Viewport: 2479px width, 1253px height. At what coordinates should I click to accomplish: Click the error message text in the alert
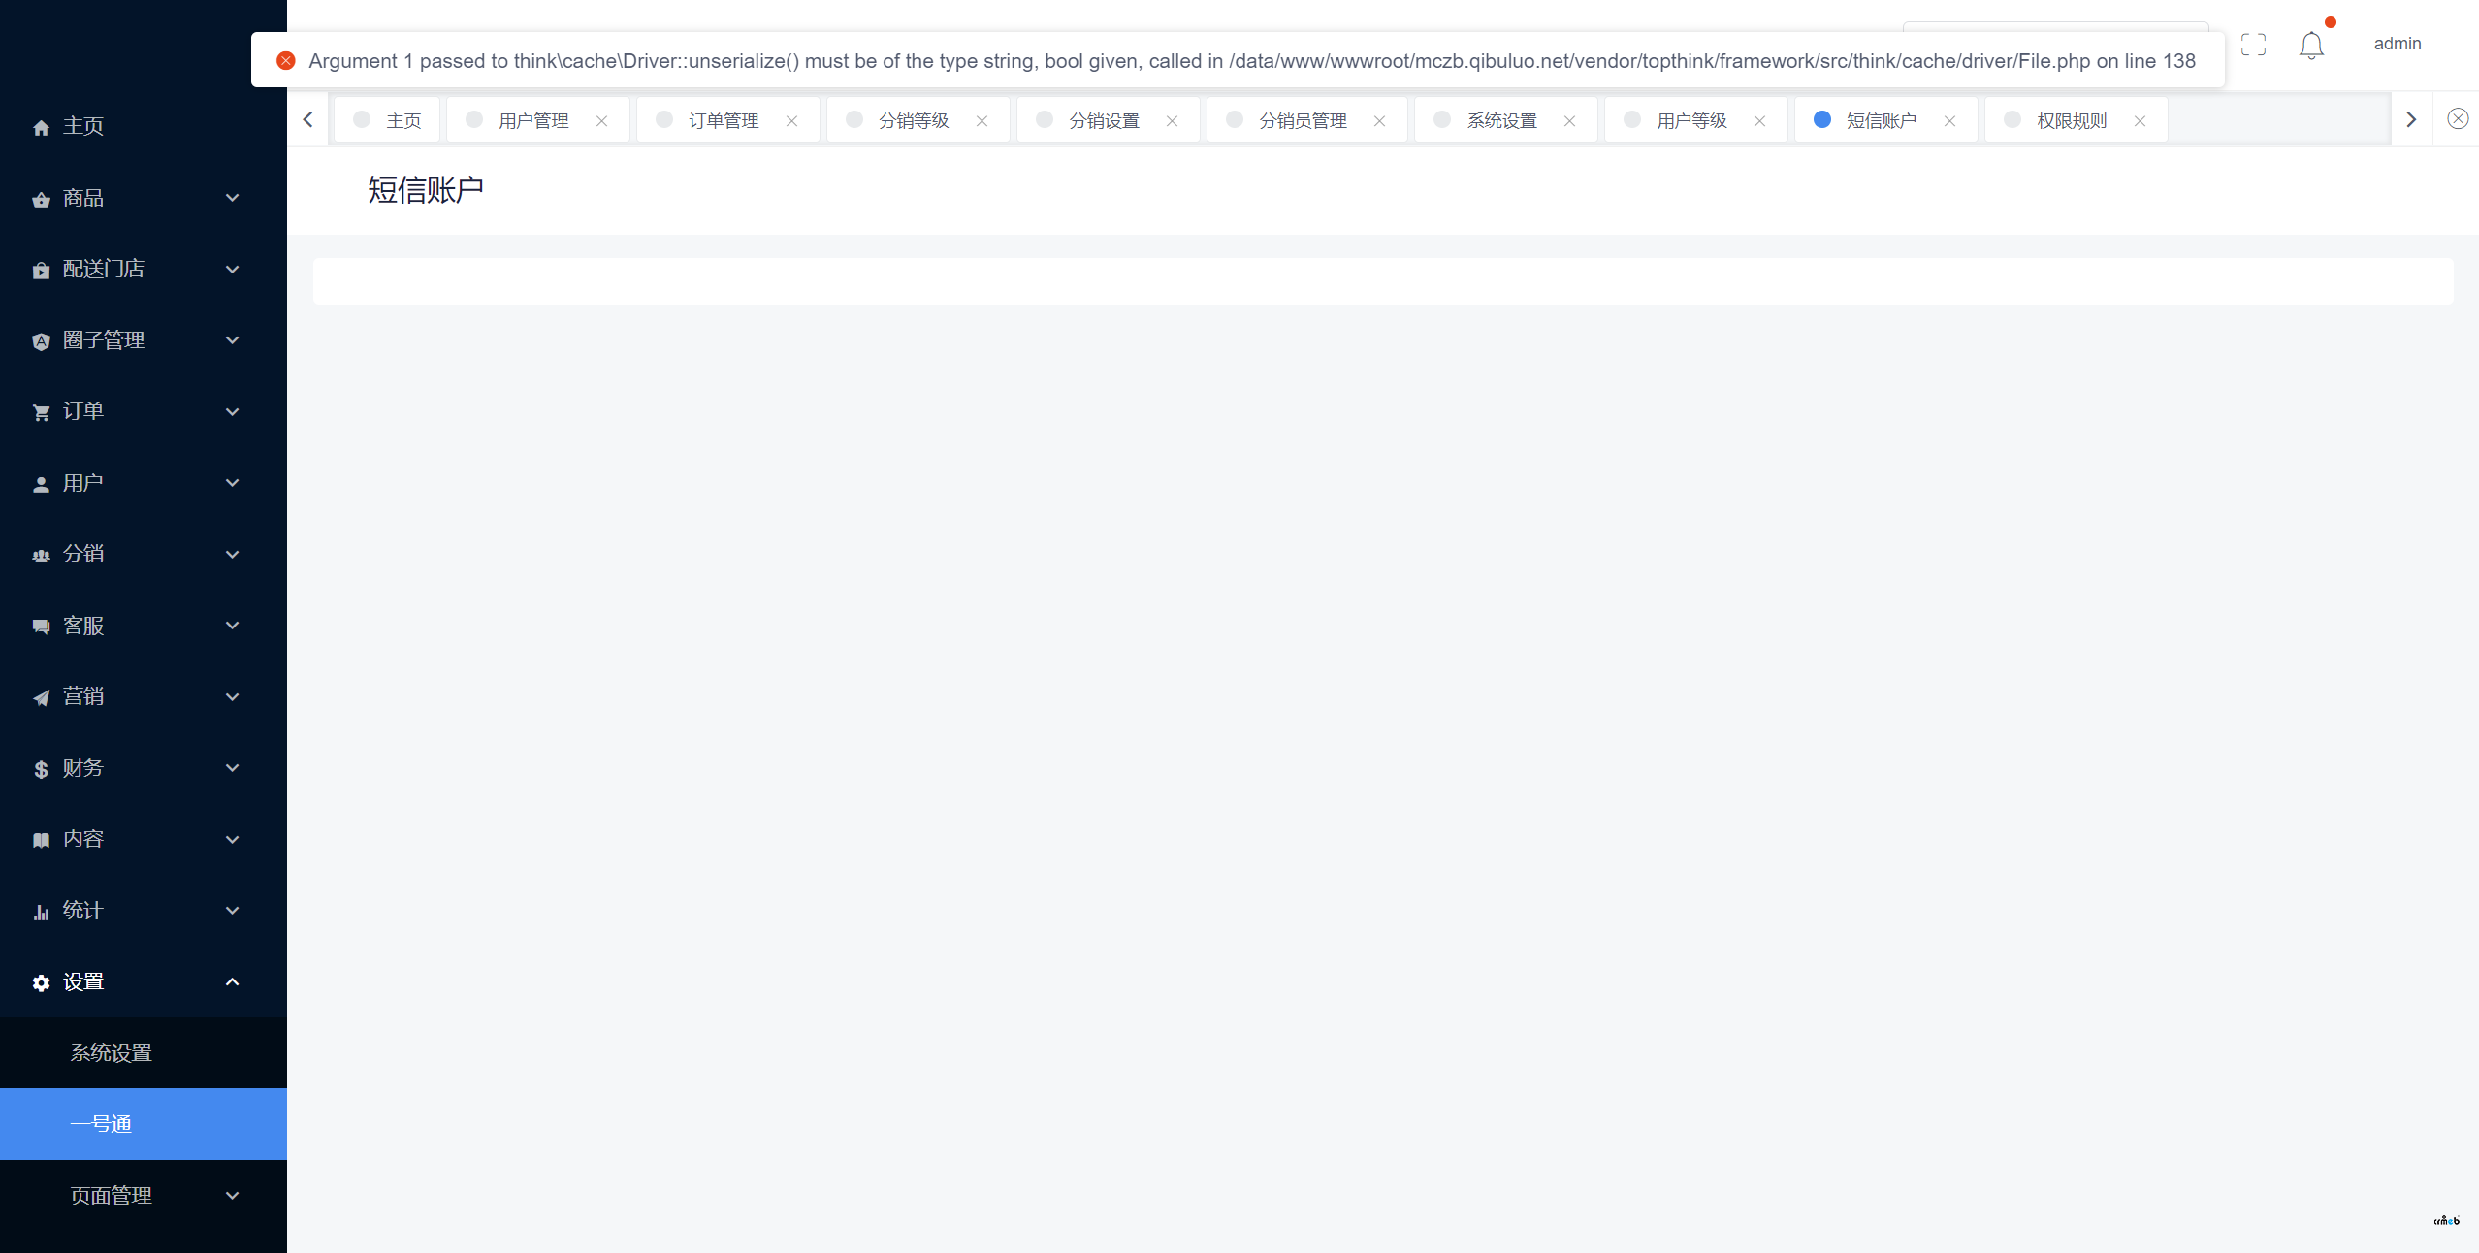(1252, 61)
